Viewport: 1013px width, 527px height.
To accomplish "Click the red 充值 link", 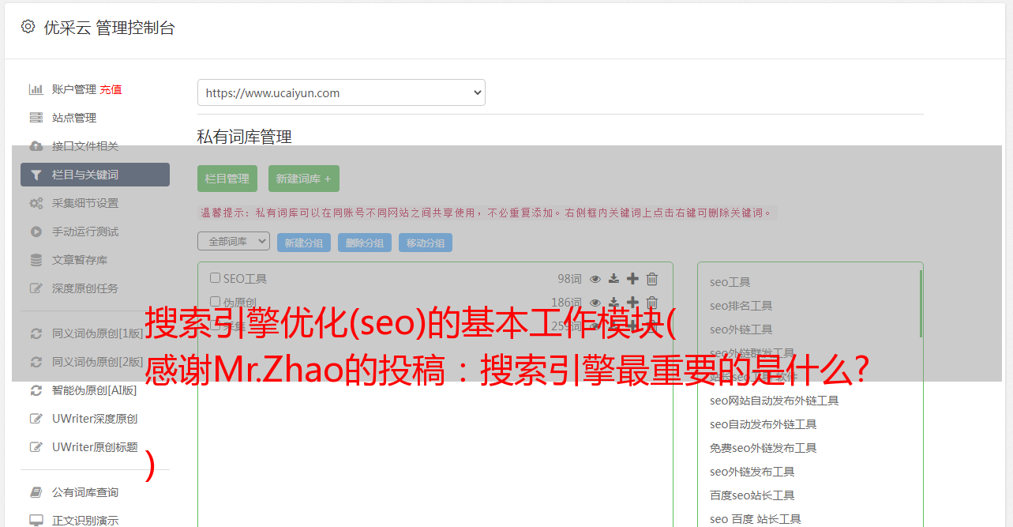I will coord(111,89).
